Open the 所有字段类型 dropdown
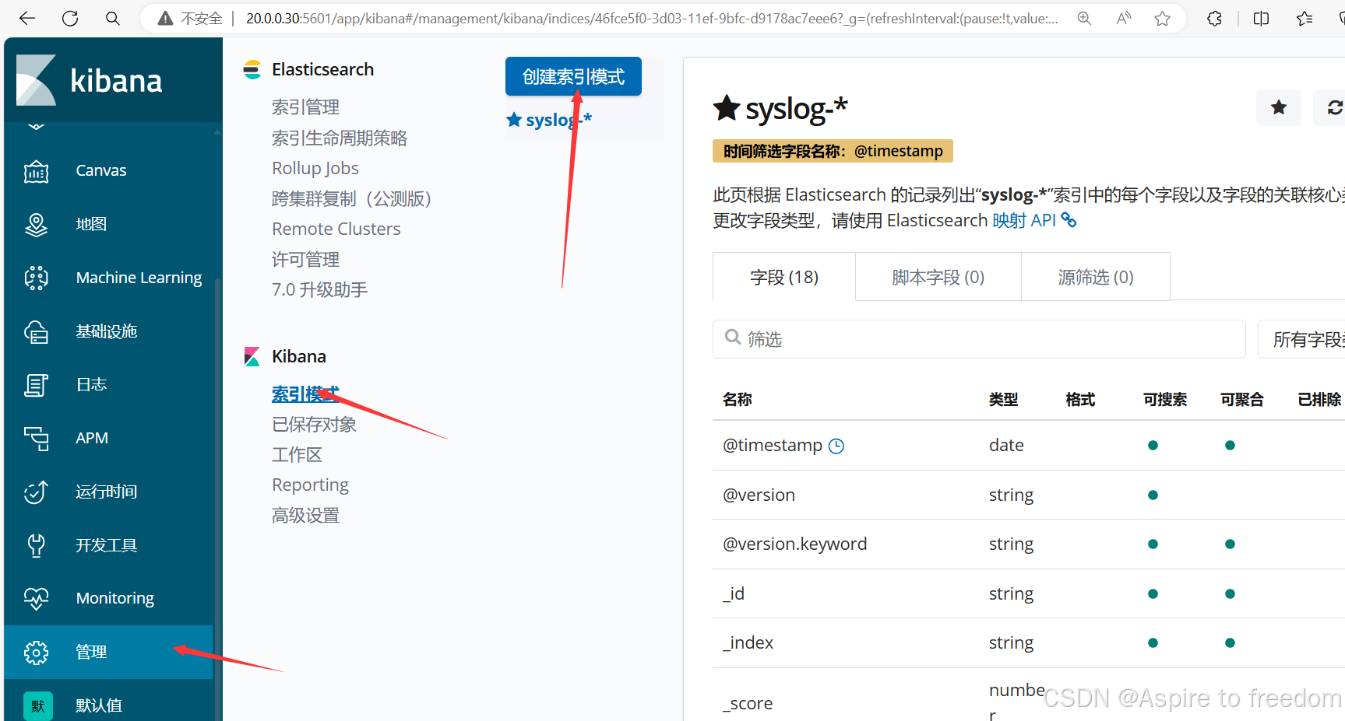1345x721 pixels. [1301, 339]
